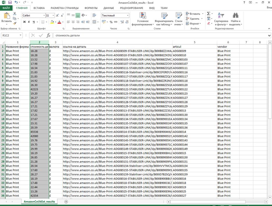The width and height of the screenshot is (272, 206).
Task: Open Help with the question mark icon
Action: tap(244, 2)
